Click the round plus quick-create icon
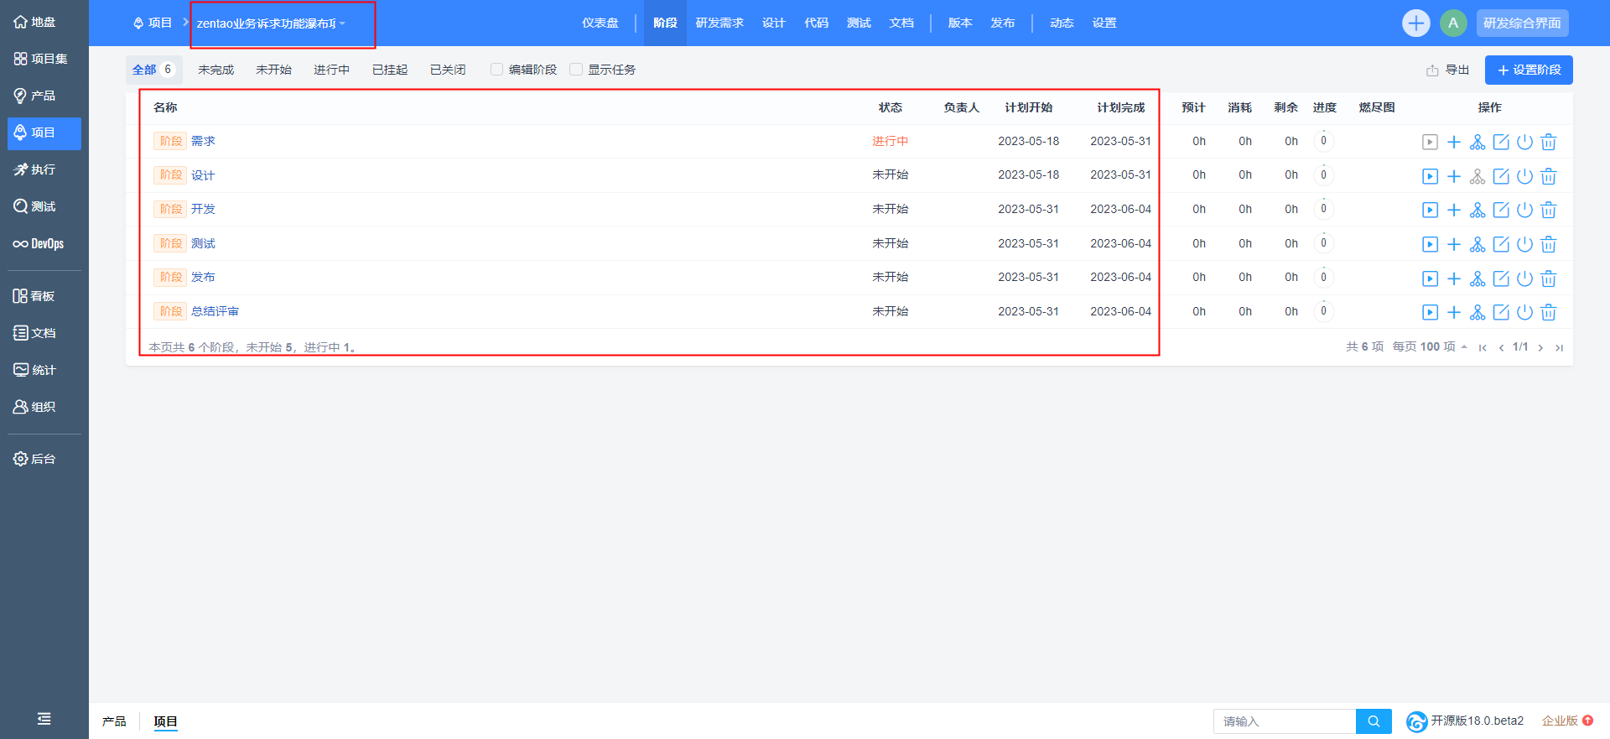1610x739 pixels. 1416,23
